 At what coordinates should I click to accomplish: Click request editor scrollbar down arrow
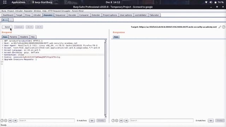coord(106,117)
